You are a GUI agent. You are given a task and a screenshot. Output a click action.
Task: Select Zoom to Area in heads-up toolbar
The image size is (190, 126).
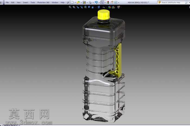(x=74, y=7)
